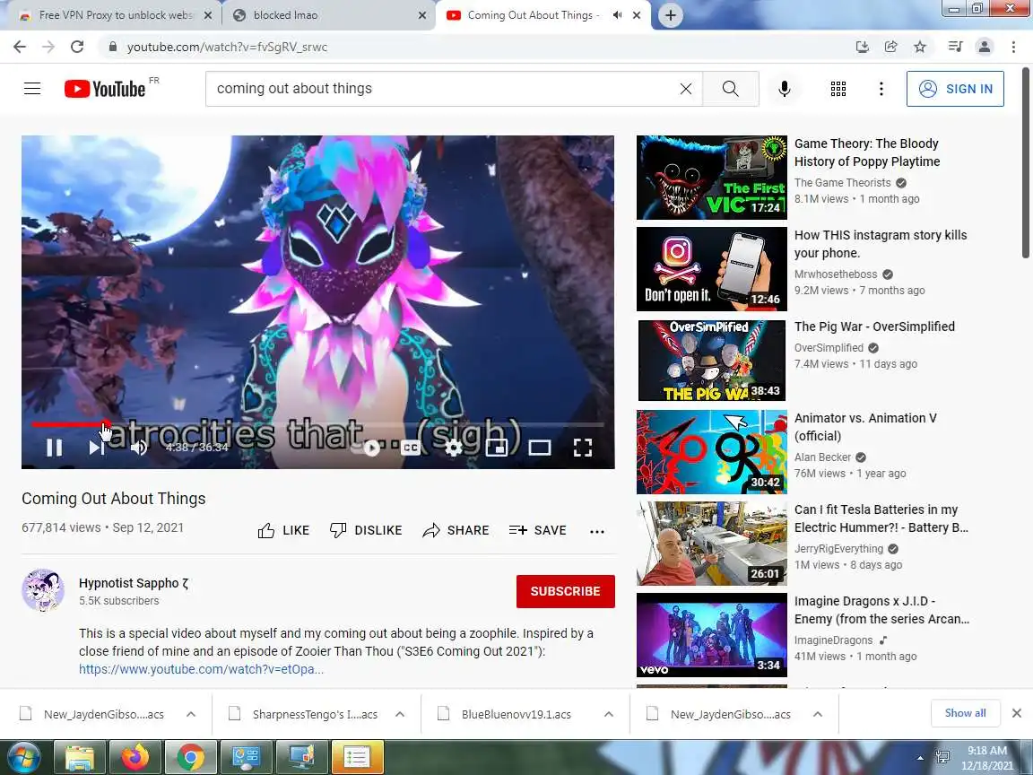Open Animator vs. Animation V video title
The image size is (1033, 775).
pyautogui.click(x=865, y=427)
